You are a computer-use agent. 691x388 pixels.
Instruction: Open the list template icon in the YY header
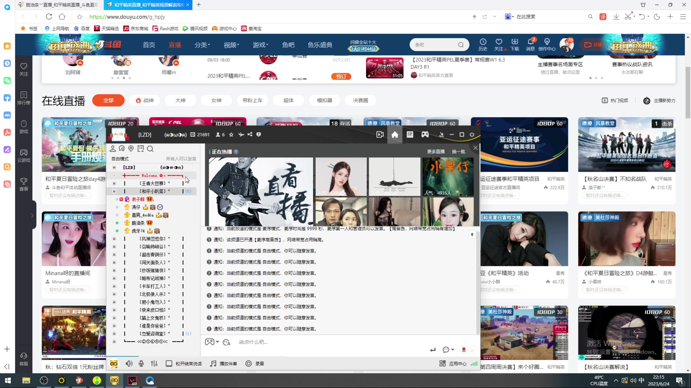click(x=410, y=134)
